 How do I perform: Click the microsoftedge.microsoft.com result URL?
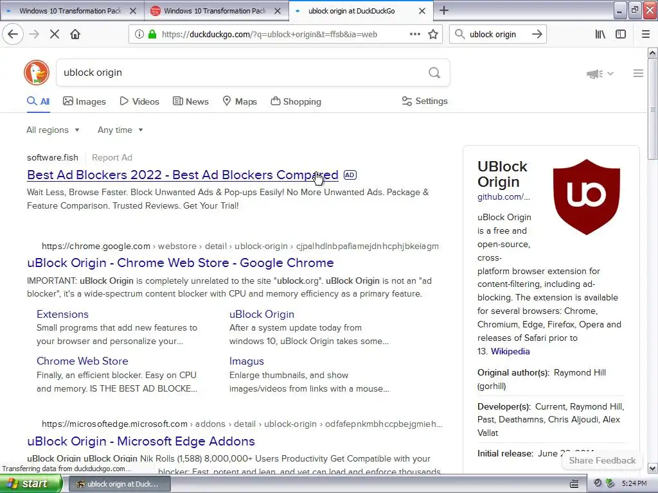coord(242,424)
